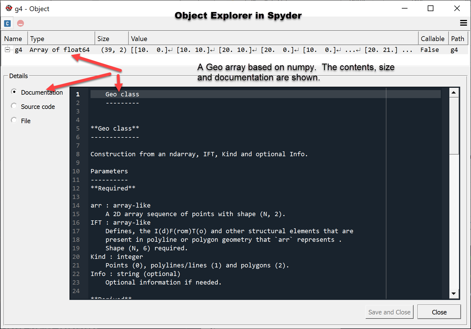This screenshot has height=329, width=471.
Task: Collapse the g4 tree row
Action: click(x=7, y=50)
